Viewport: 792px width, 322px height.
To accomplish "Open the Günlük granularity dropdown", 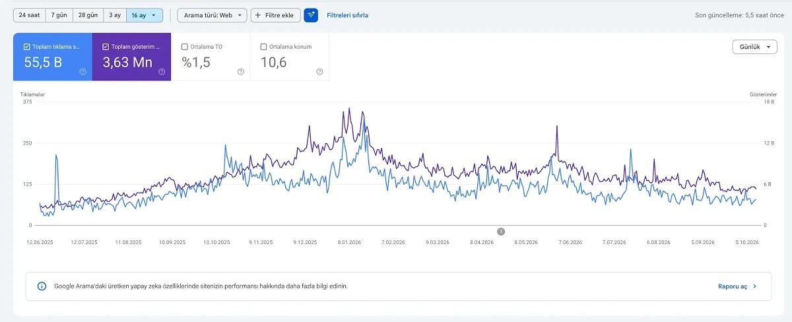I will click(754, 47).
